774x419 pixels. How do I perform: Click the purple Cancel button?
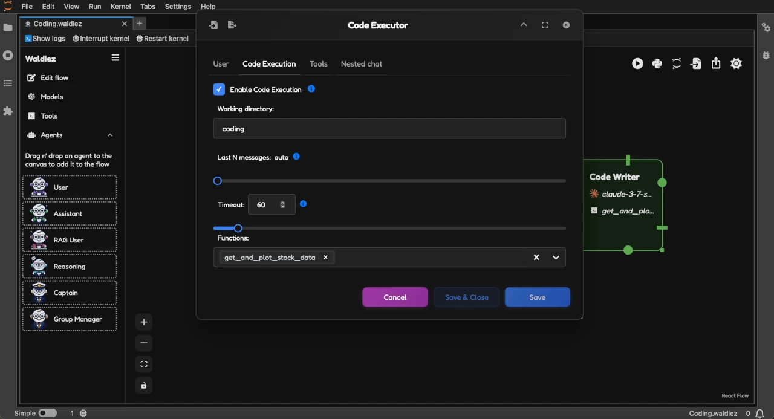[x=395, y=297]
